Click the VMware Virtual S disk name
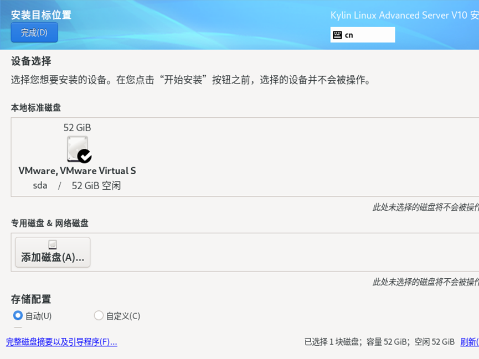This screenshot has width=479, height=359. coord(77,171)
